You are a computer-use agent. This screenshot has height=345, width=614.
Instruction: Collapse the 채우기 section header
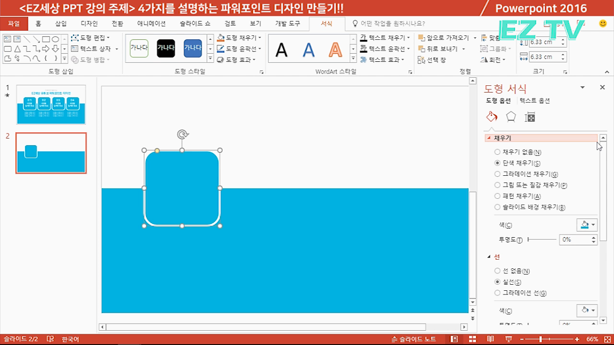click(541, 138)
